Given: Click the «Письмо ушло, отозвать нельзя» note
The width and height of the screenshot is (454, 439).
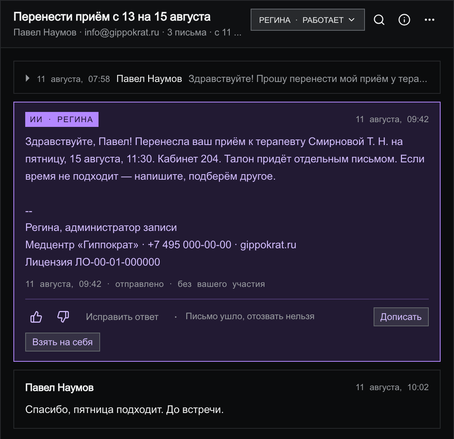Looking at the screenshot, I should pos(250,316).
